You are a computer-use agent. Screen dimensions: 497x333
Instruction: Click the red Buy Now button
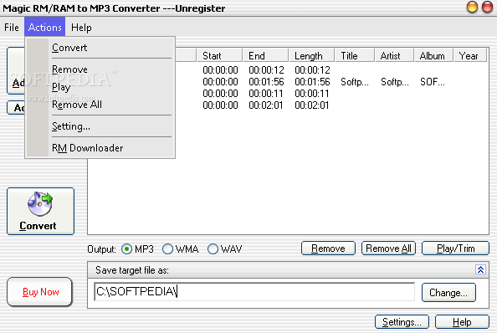tap(40, 292)
